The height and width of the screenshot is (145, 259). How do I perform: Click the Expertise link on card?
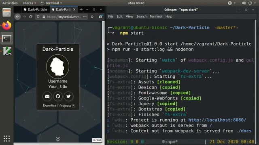click(x=49, y=106)
